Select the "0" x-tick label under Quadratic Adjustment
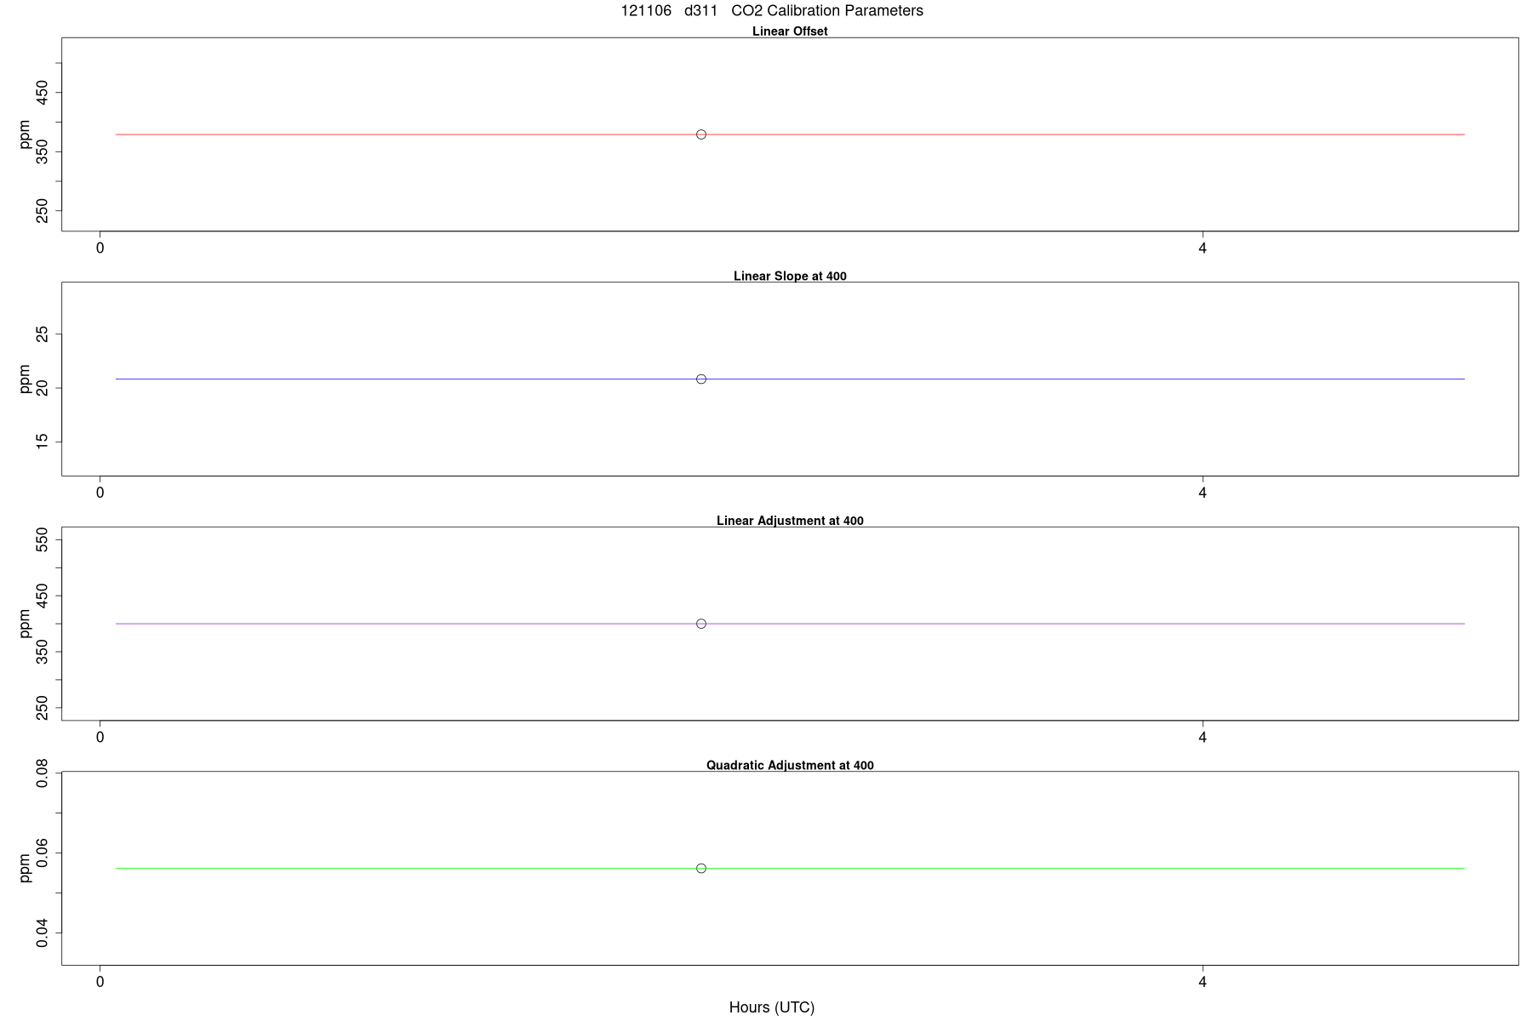Viewport: 1532px width, 1021px height. 100,982
